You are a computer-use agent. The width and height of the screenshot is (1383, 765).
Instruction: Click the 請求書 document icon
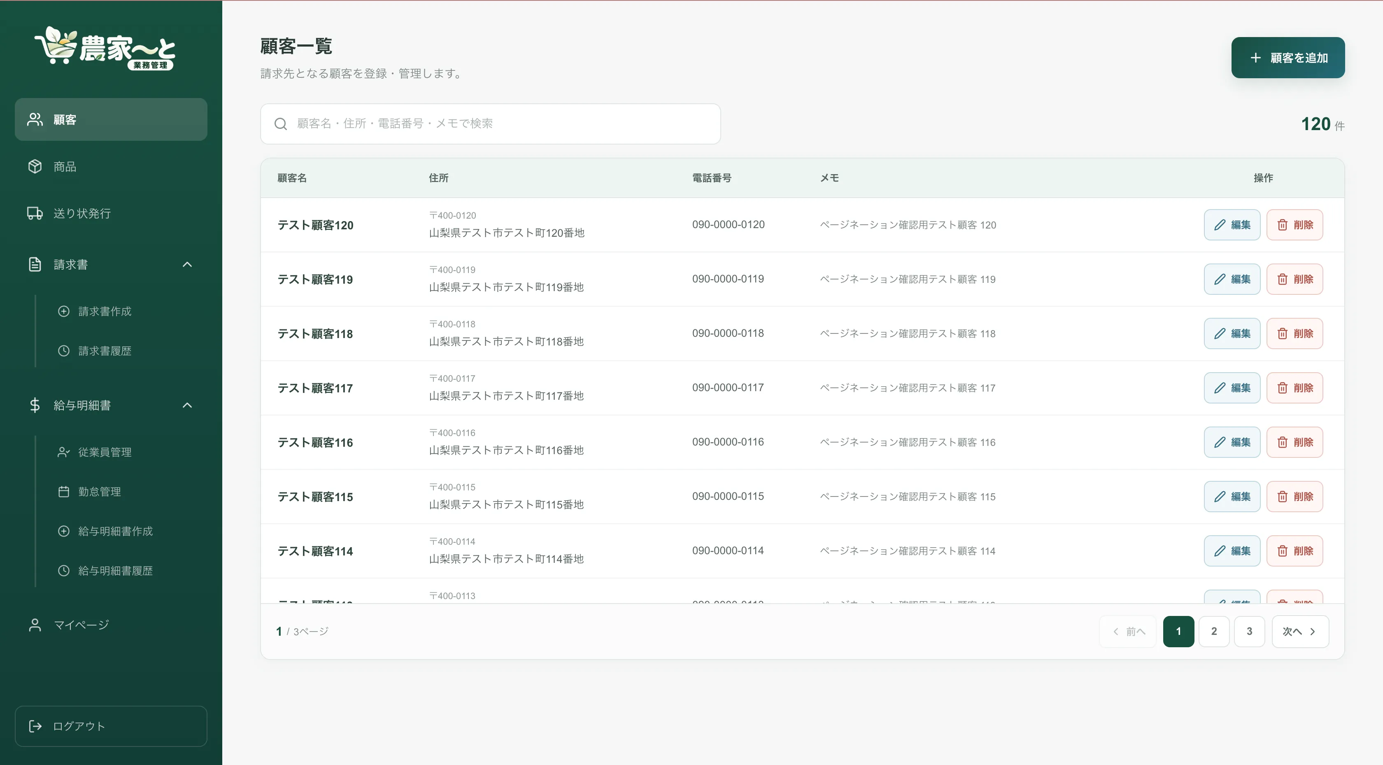click(35, 264)
